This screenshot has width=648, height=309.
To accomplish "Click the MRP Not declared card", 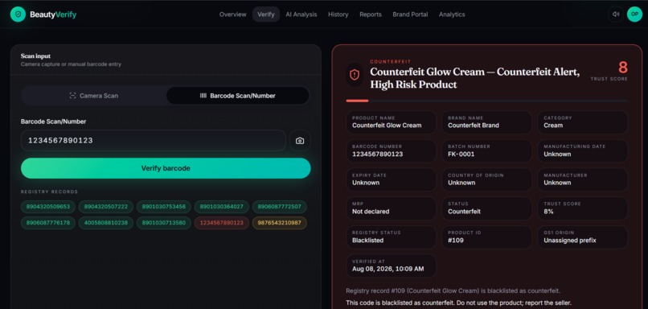I will coord(391,208).
